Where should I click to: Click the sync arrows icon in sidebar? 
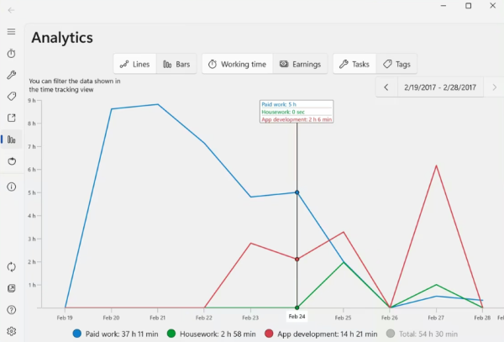coord(11,266)
